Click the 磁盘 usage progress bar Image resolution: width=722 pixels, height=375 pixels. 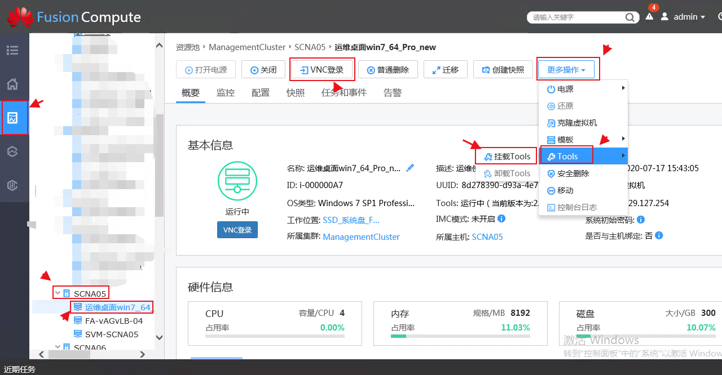click(x=646, y=337)
